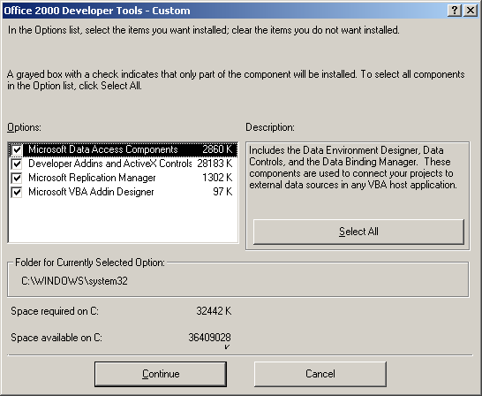Close the Office 2000 Developer Tools dialog
The height and width of the screenshot is (396, 482).
[x=471, y=11]
